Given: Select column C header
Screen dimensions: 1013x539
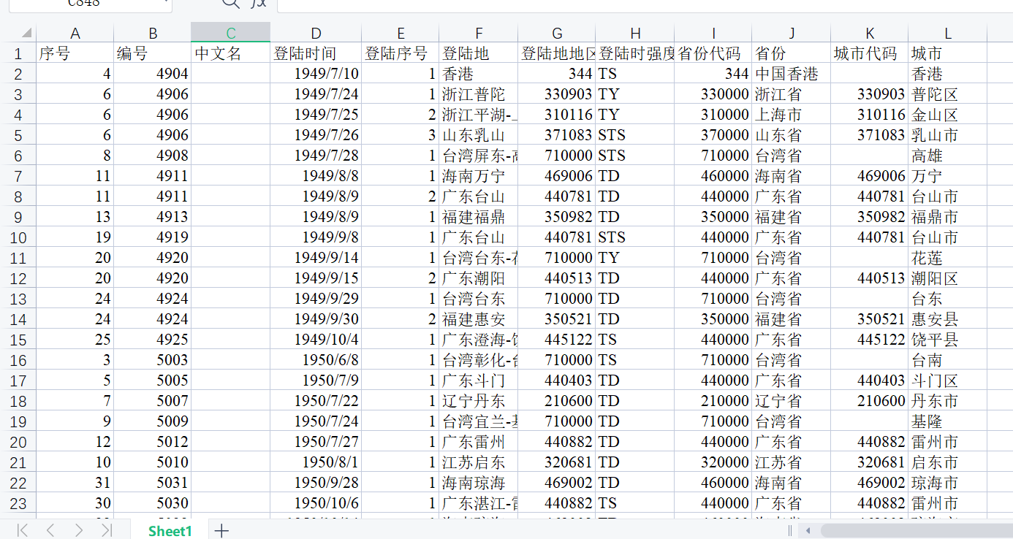Looking at the screenshot, I should pos(231,33).
